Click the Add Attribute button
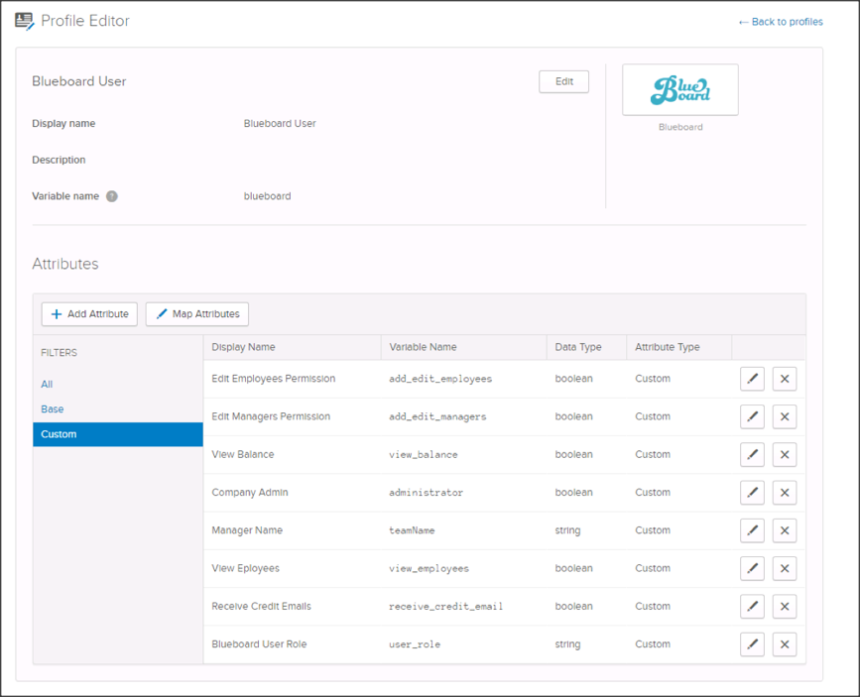 (89, 314)
